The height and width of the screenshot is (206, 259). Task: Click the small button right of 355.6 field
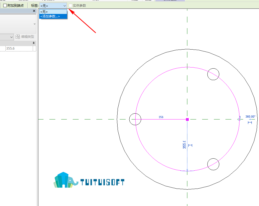pyautogui.click(x=34, y=48)
